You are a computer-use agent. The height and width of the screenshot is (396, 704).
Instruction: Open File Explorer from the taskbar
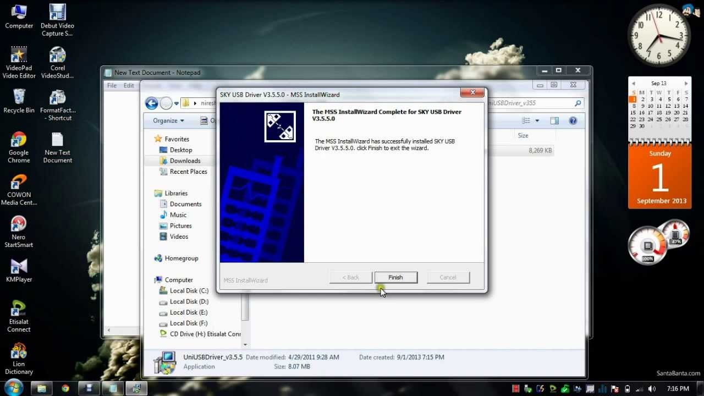[41, 388]
